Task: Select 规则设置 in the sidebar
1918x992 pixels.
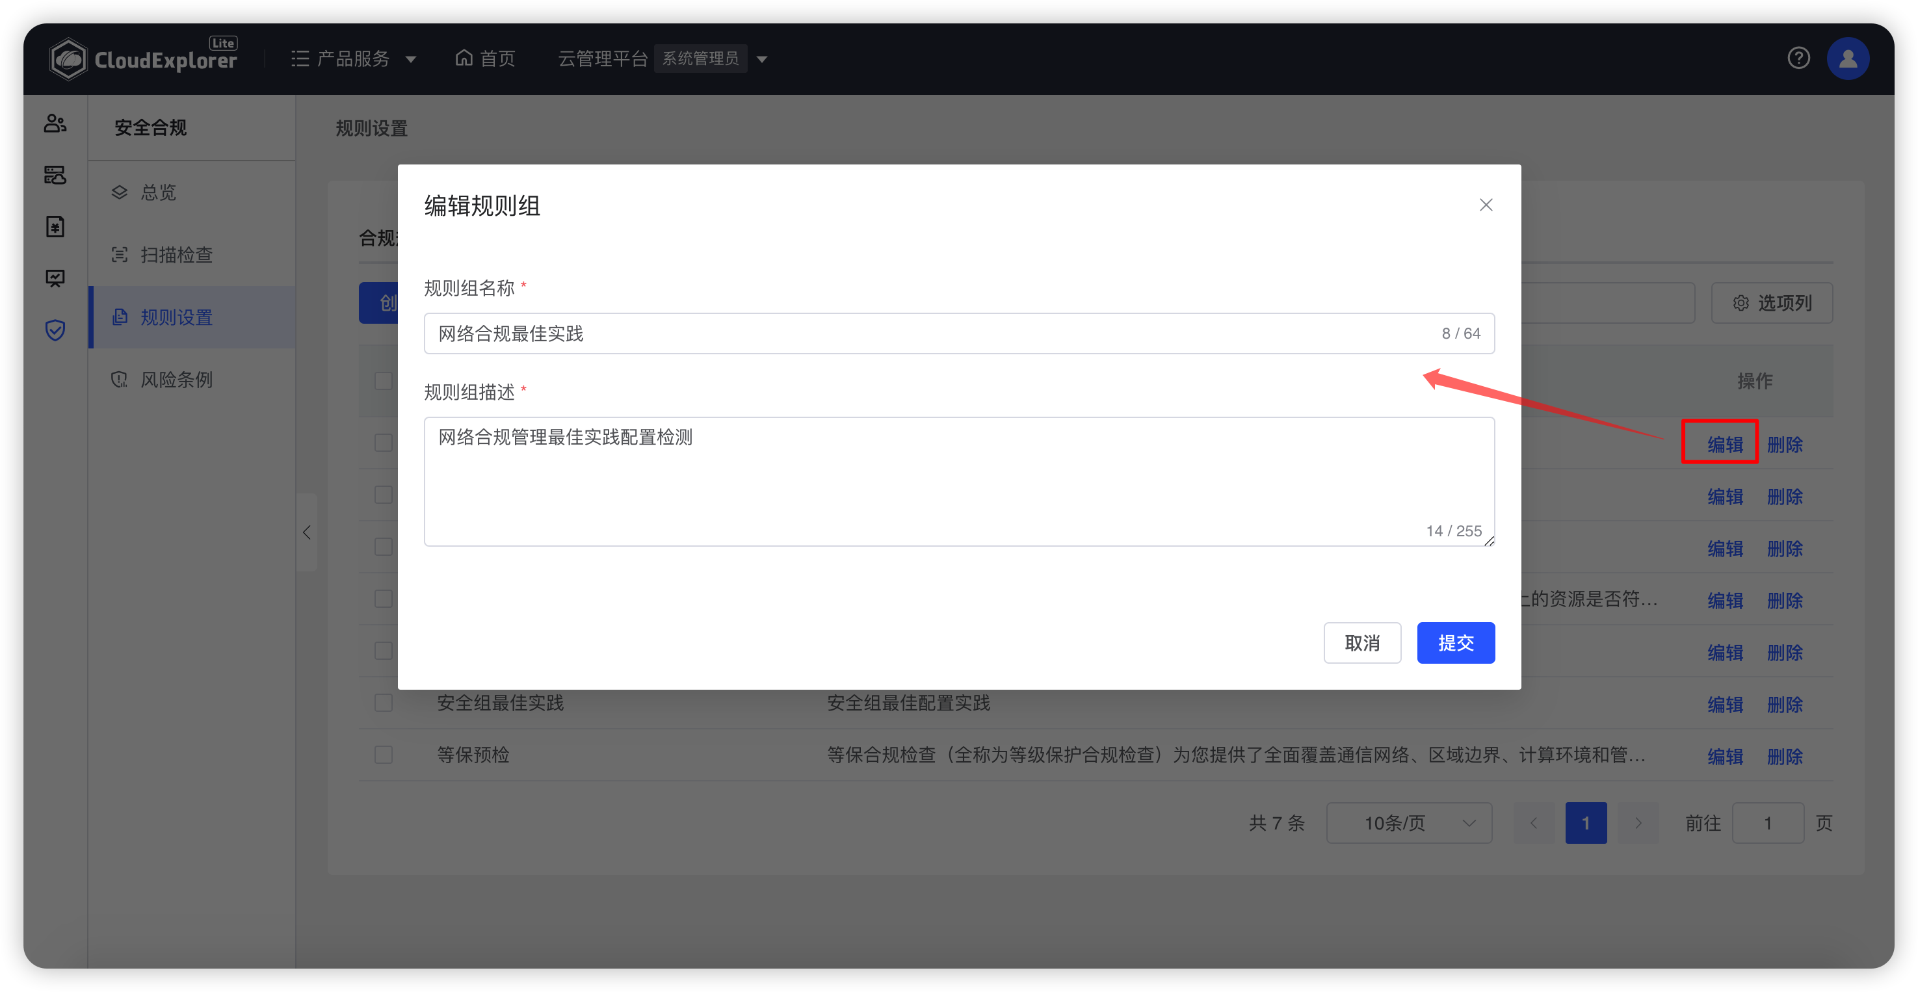Action: tap(191, 317)
